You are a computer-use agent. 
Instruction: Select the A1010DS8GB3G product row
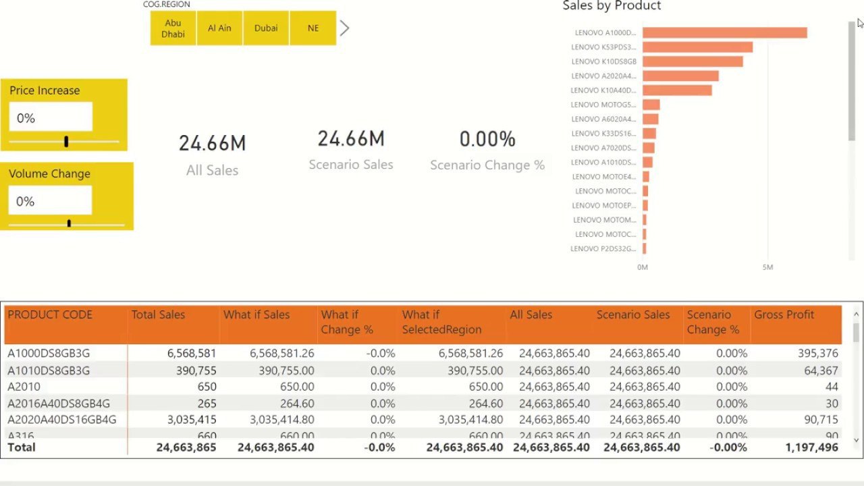(423, 371)
